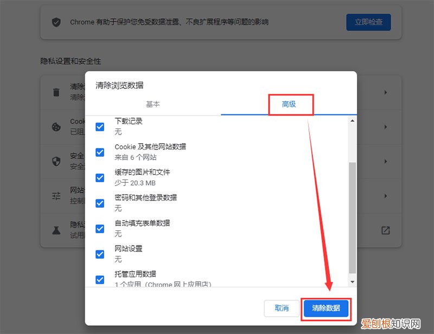Uncheck the 缓存的图片和文件 checkbox
The width and height of the screenshot is (434, 334).
tap(100, 177)
